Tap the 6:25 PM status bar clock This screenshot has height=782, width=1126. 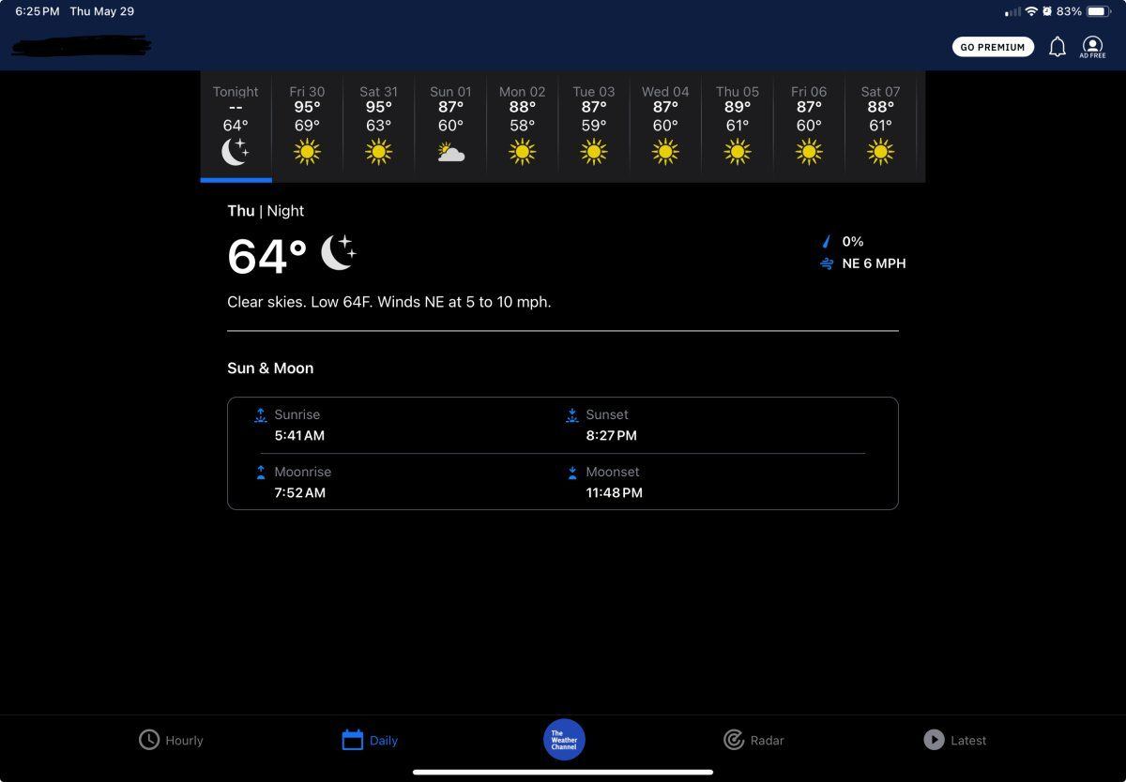[x=38, y=11]
